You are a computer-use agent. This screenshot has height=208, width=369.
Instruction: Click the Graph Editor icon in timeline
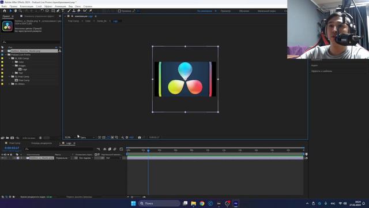(121, 149)
